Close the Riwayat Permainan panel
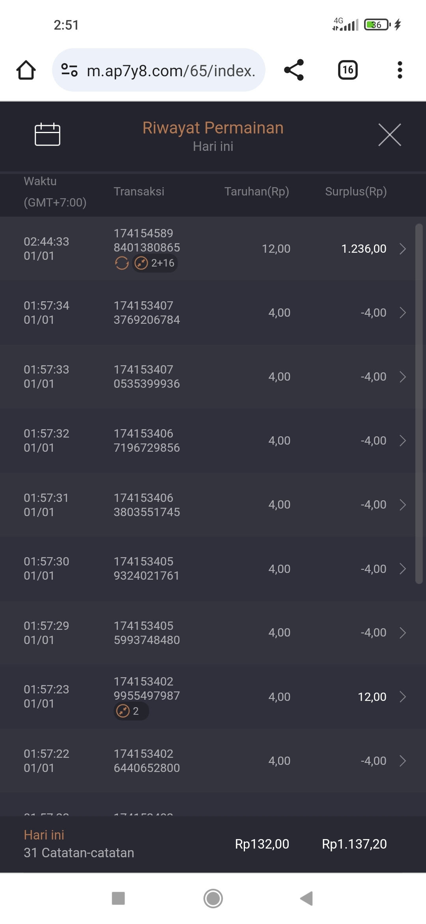 (389, 135)
